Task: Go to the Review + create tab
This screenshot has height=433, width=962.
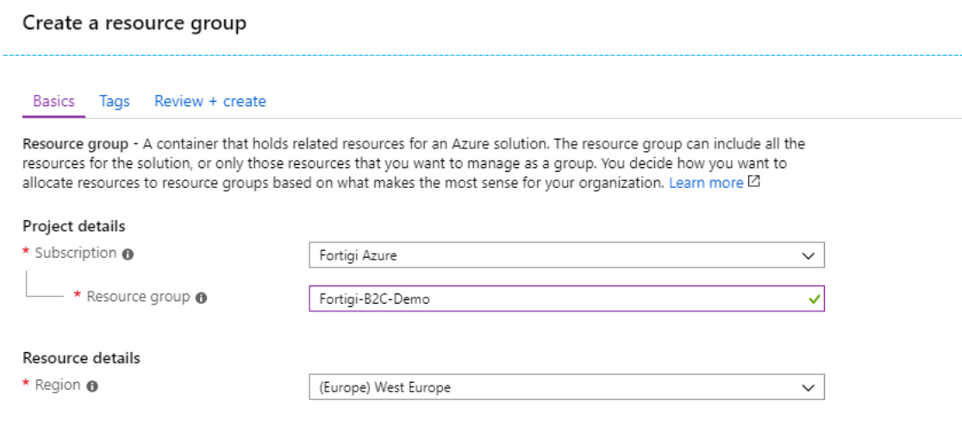Action: pyautogui.click(x=210, y=102)
